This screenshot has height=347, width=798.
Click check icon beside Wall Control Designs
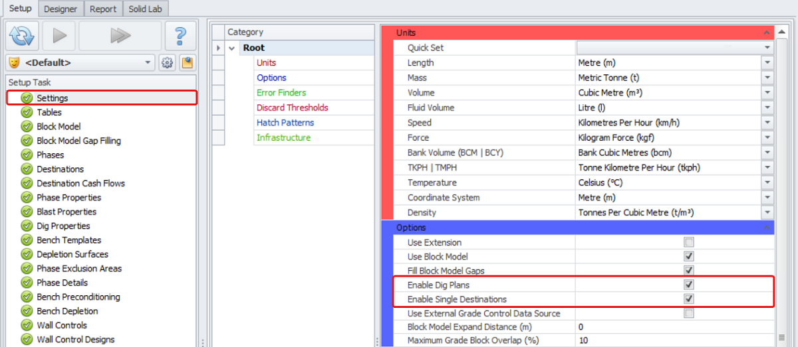pyautogui.click(x=27, y=340)
